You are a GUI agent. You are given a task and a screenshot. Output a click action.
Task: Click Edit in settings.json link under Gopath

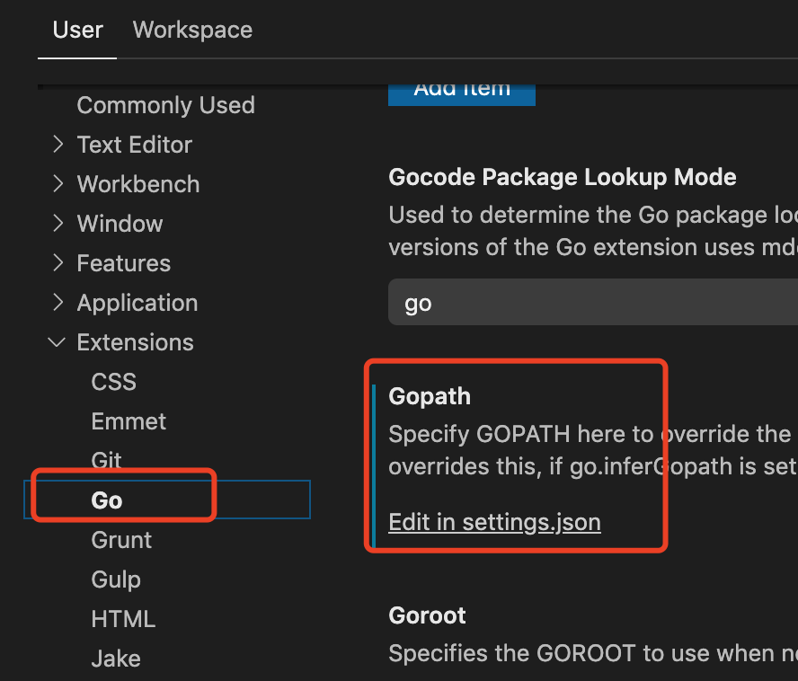(494, 522)
